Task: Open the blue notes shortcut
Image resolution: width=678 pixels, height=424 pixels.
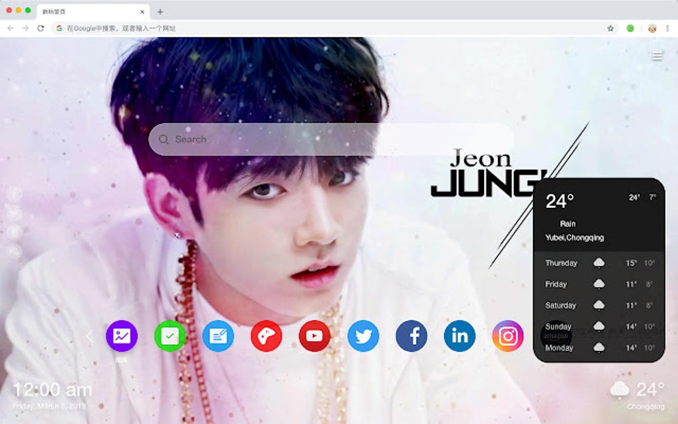Action: point(218,336)
